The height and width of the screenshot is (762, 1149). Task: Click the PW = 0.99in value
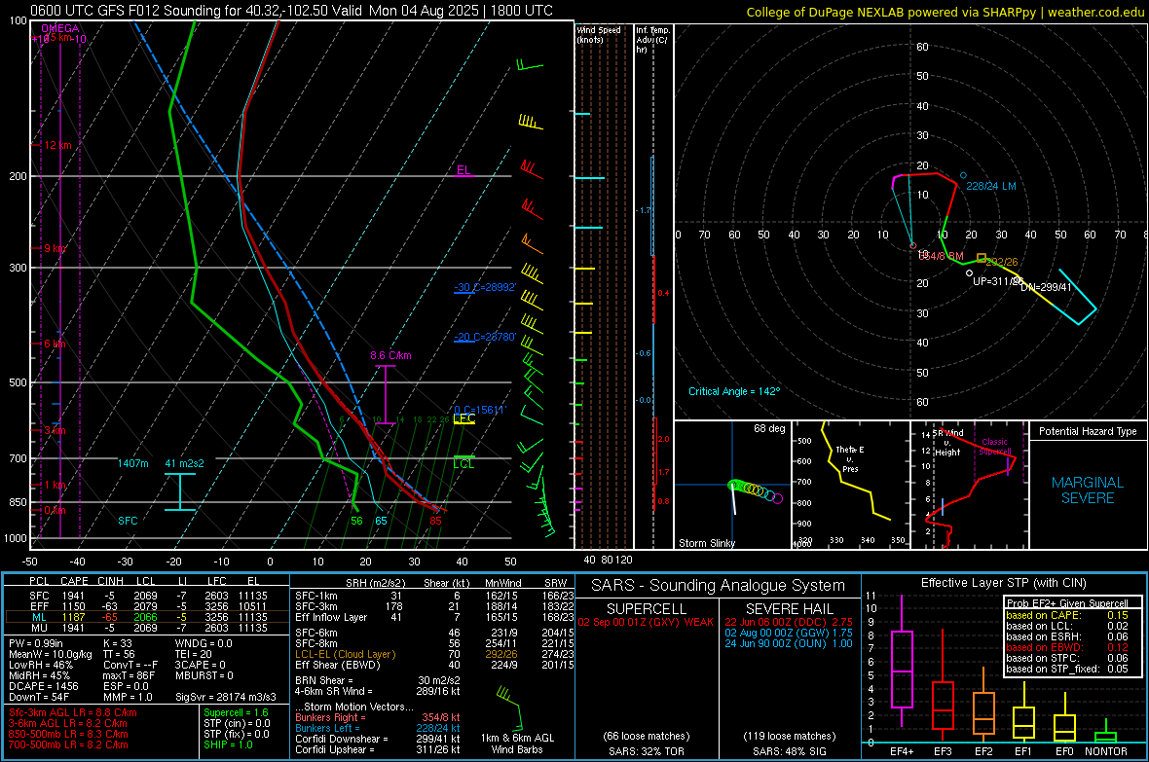pos(36,643)
